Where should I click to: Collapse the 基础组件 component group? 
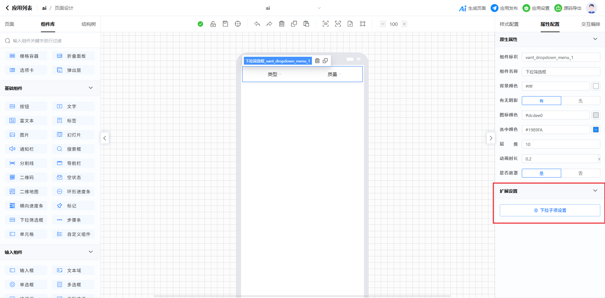tap(91, 88)
